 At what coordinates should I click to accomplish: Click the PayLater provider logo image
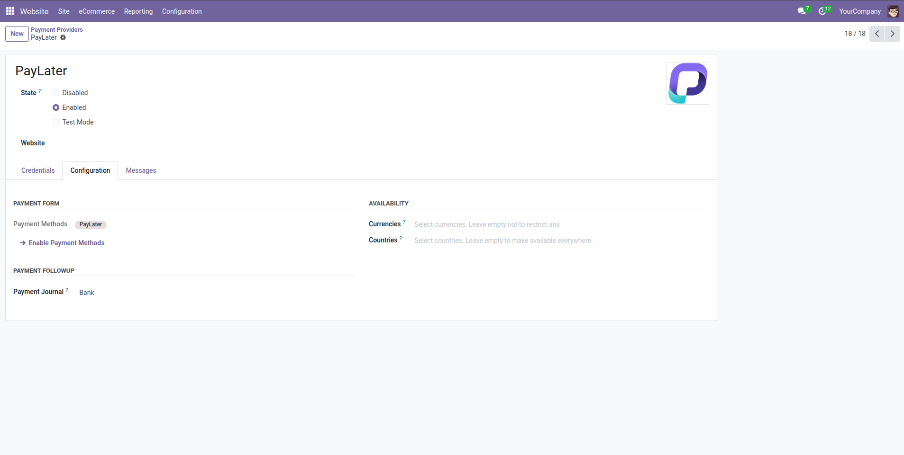tap(688, 83)
